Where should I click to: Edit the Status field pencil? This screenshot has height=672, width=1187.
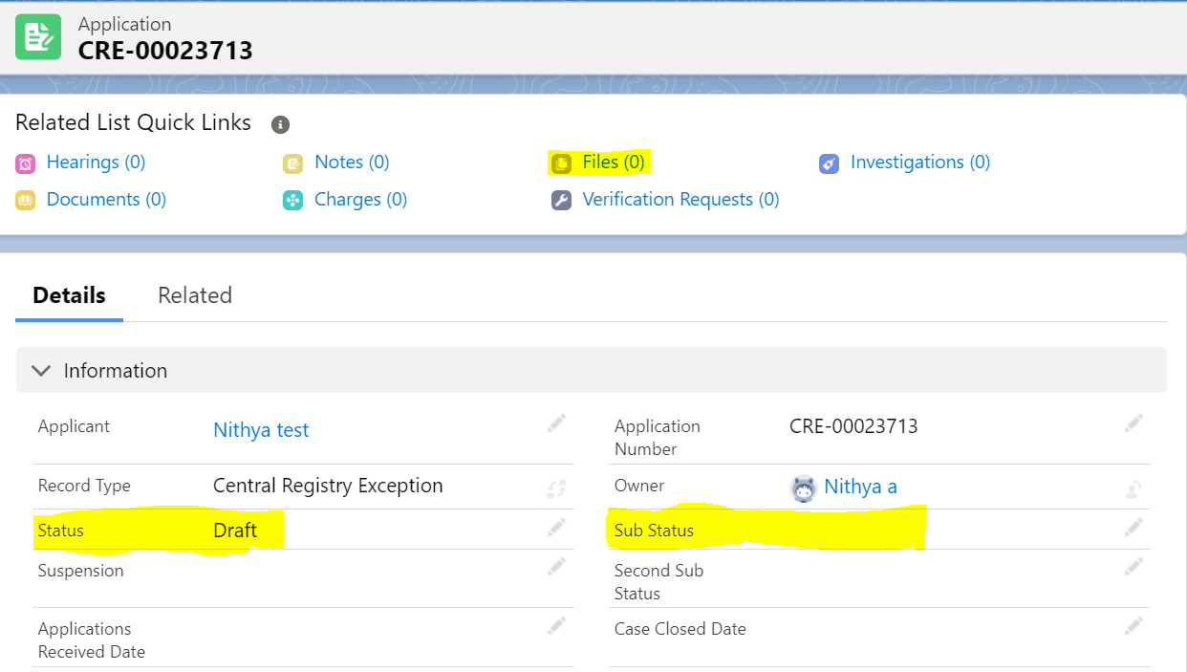point(556,527)
